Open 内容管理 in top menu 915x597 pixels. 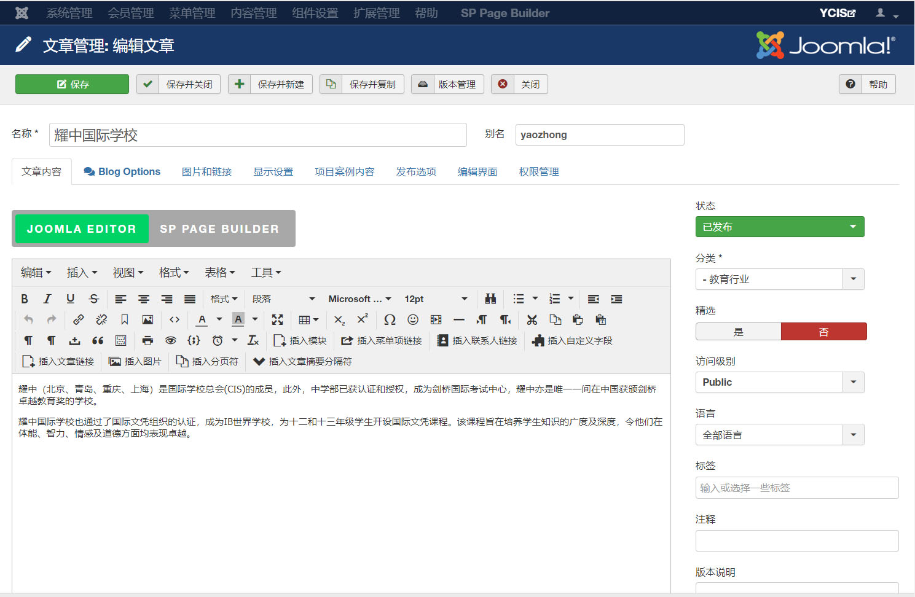pyautogui.click(x=254, y=13)
